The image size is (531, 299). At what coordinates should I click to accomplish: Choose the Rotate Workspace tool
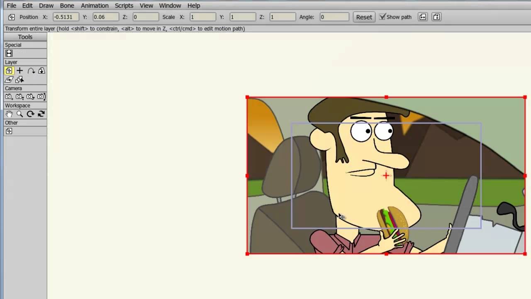[31, 114]
